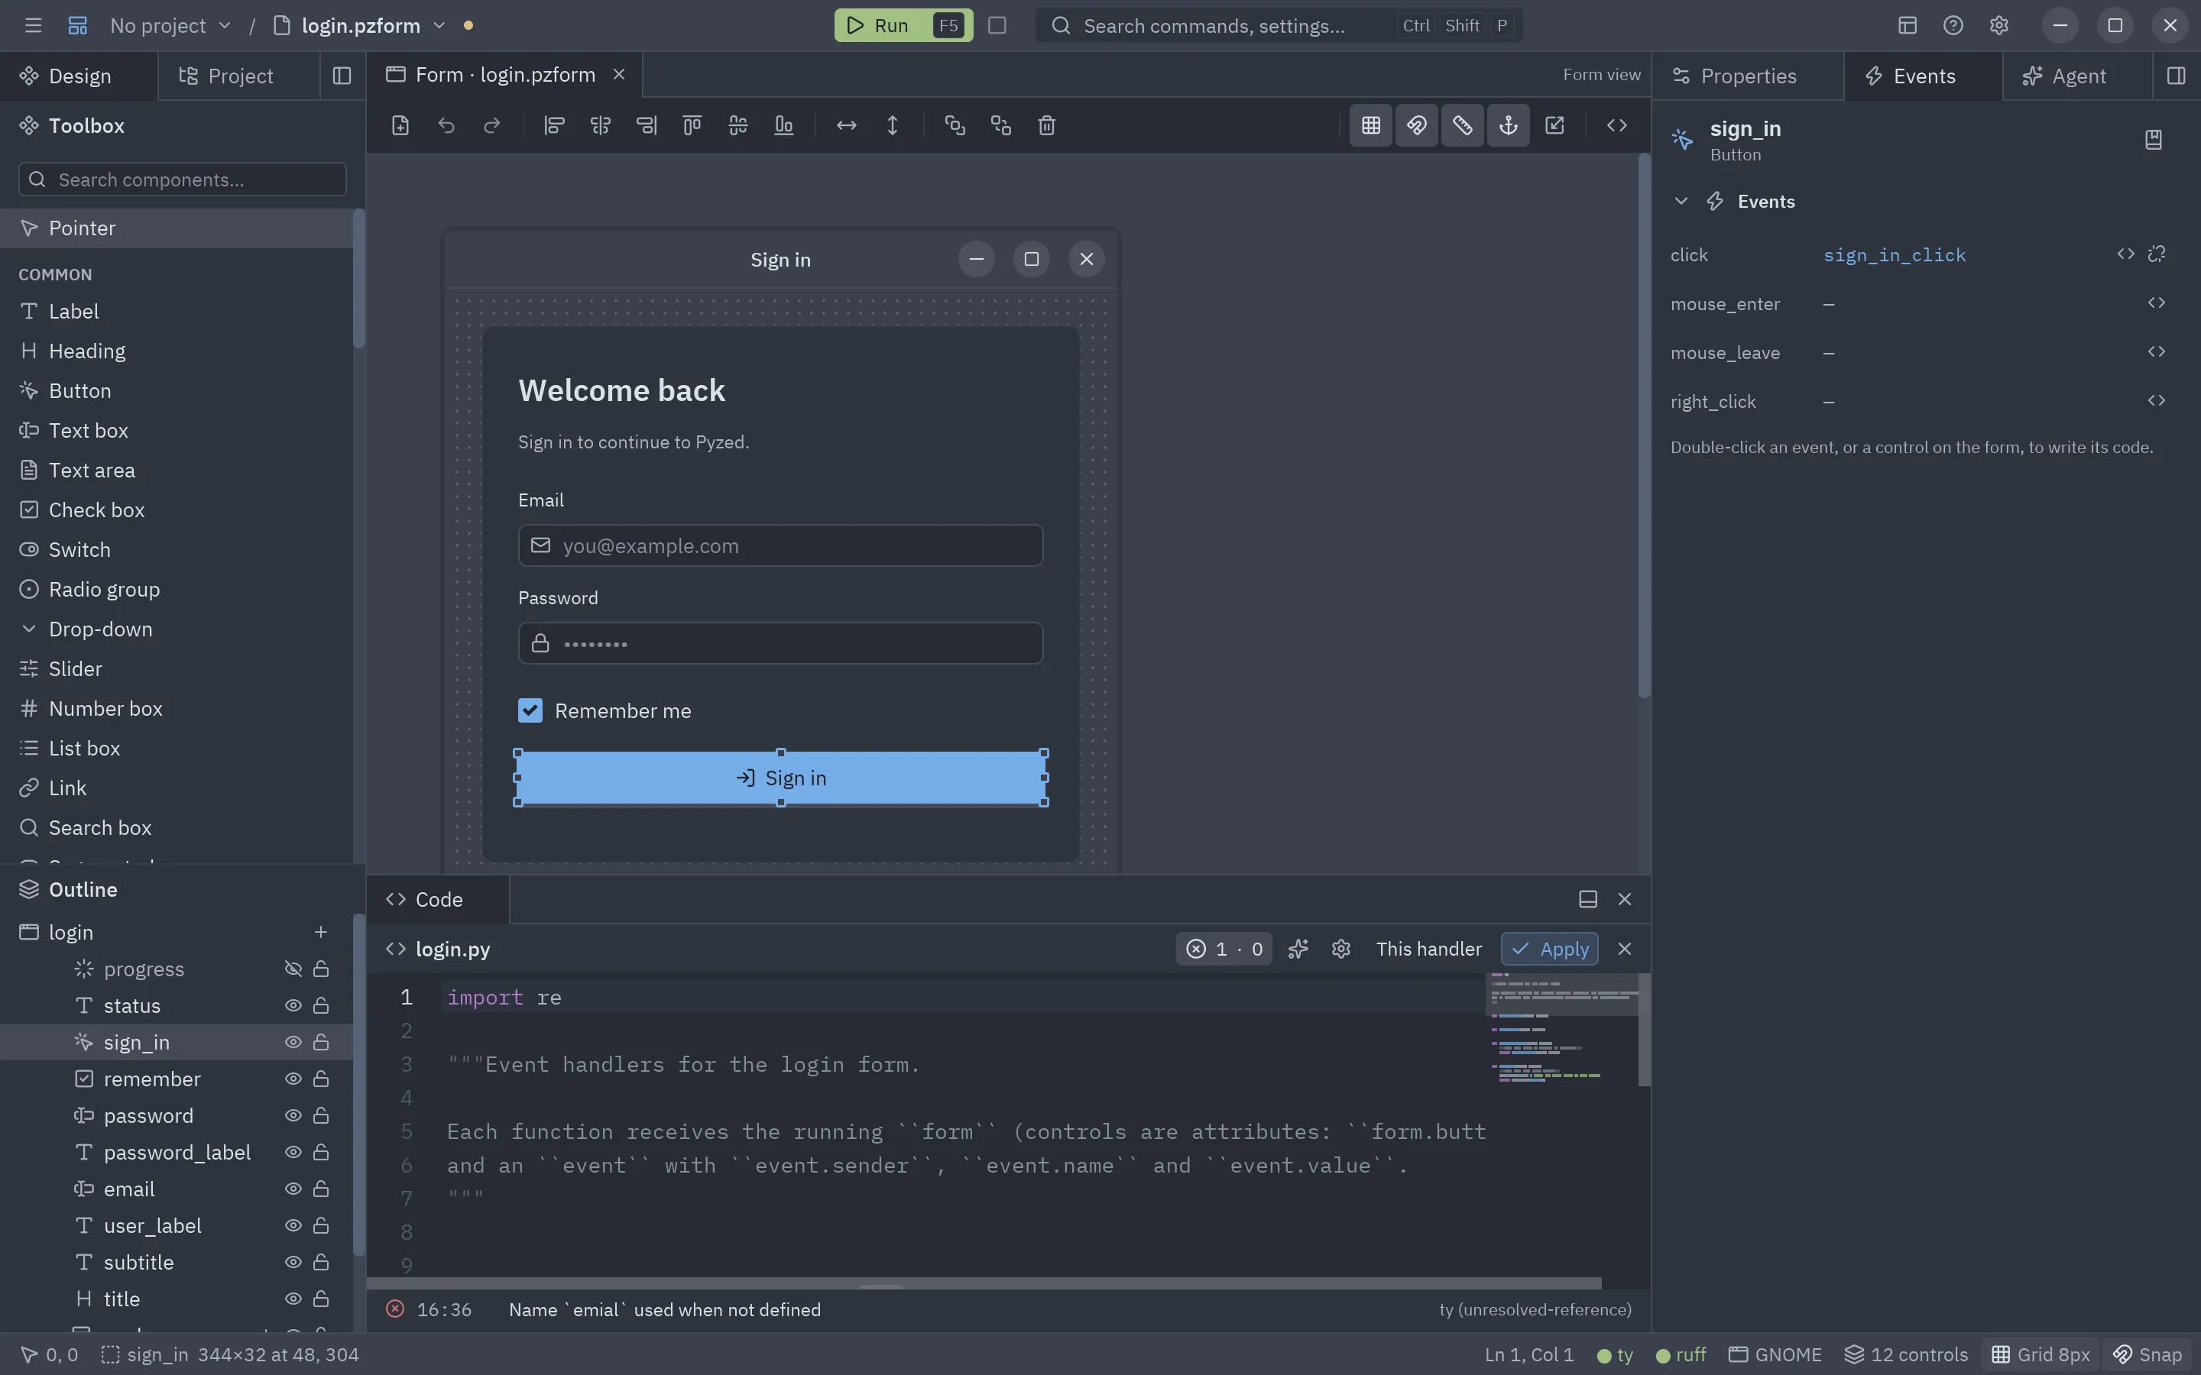This screenshot has width=2201, height=1375.
Task: Click the Sign in button on the form
Action: click(781, 778)
